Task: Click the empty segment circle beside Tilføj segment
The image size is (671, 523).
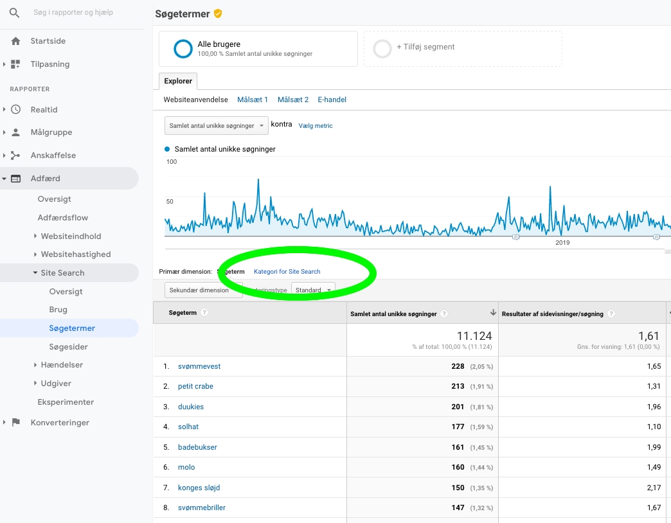Action: click(x=382, y=49)
